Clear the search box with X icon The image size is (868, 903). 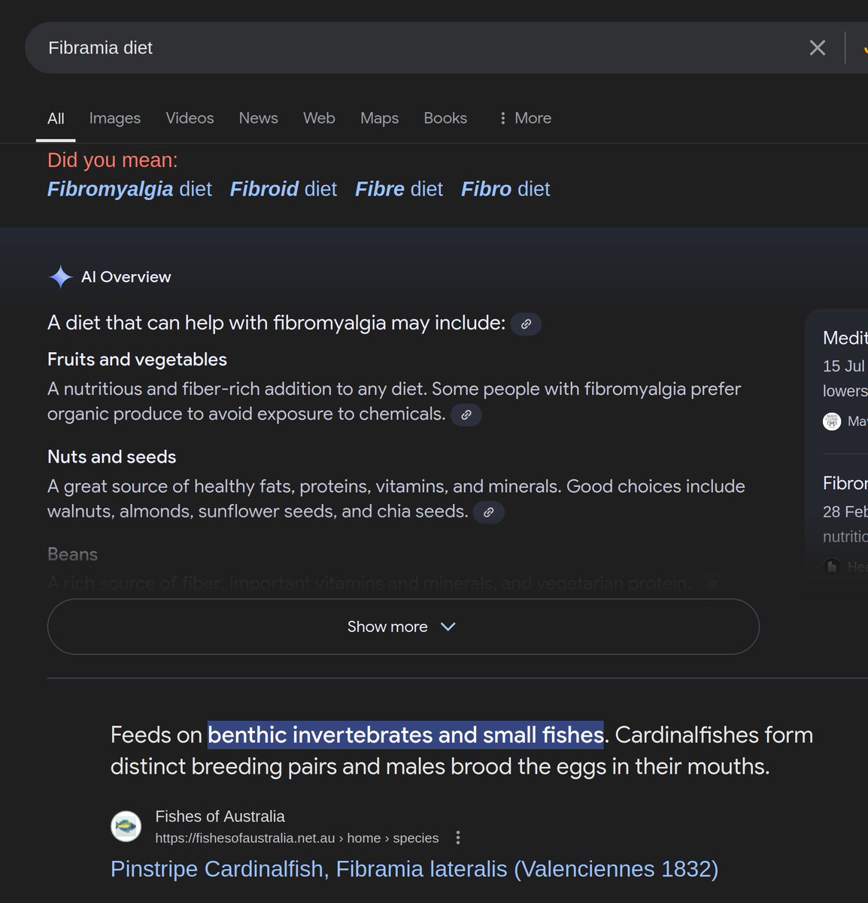tap(817, 48)
